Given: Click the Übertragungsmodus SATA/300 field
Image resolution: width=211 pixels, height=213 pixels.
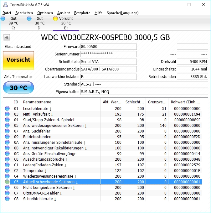Looking at the screenshot, I should [x=109, y=69].
